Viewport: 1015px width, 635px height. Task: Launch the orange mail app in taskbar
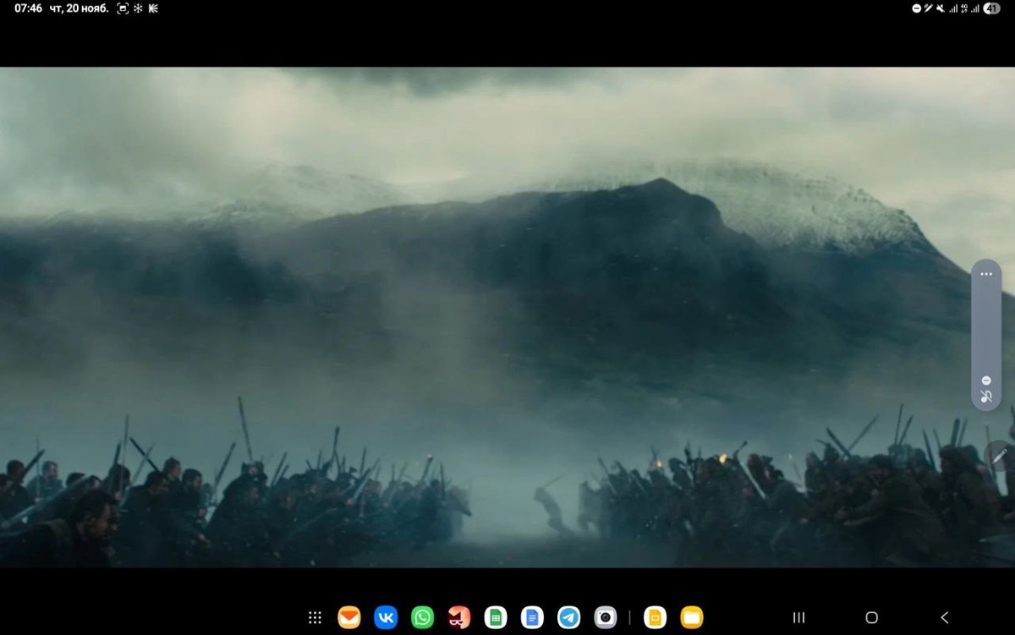(349, 617)
